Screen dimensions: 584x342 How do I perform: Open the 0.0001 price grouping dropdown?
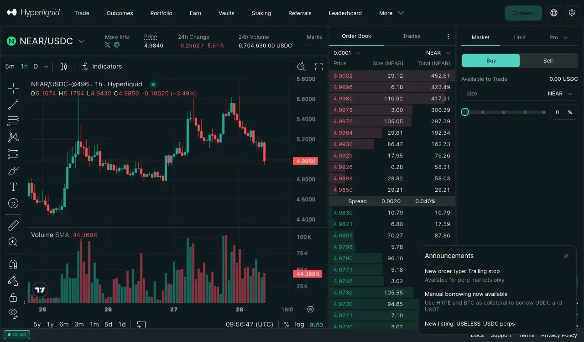pos(347,53)
